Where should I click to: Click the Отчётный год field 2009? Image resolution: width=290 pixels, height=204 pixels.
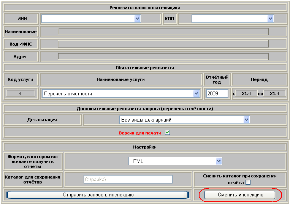coord(217,93)
